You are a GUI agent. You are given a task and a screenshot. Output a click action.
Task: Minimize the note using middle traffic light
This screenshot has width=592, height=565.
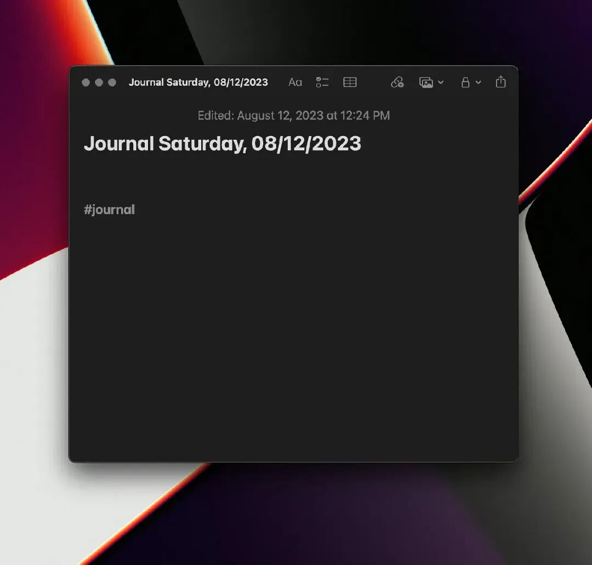coord(99,82)
